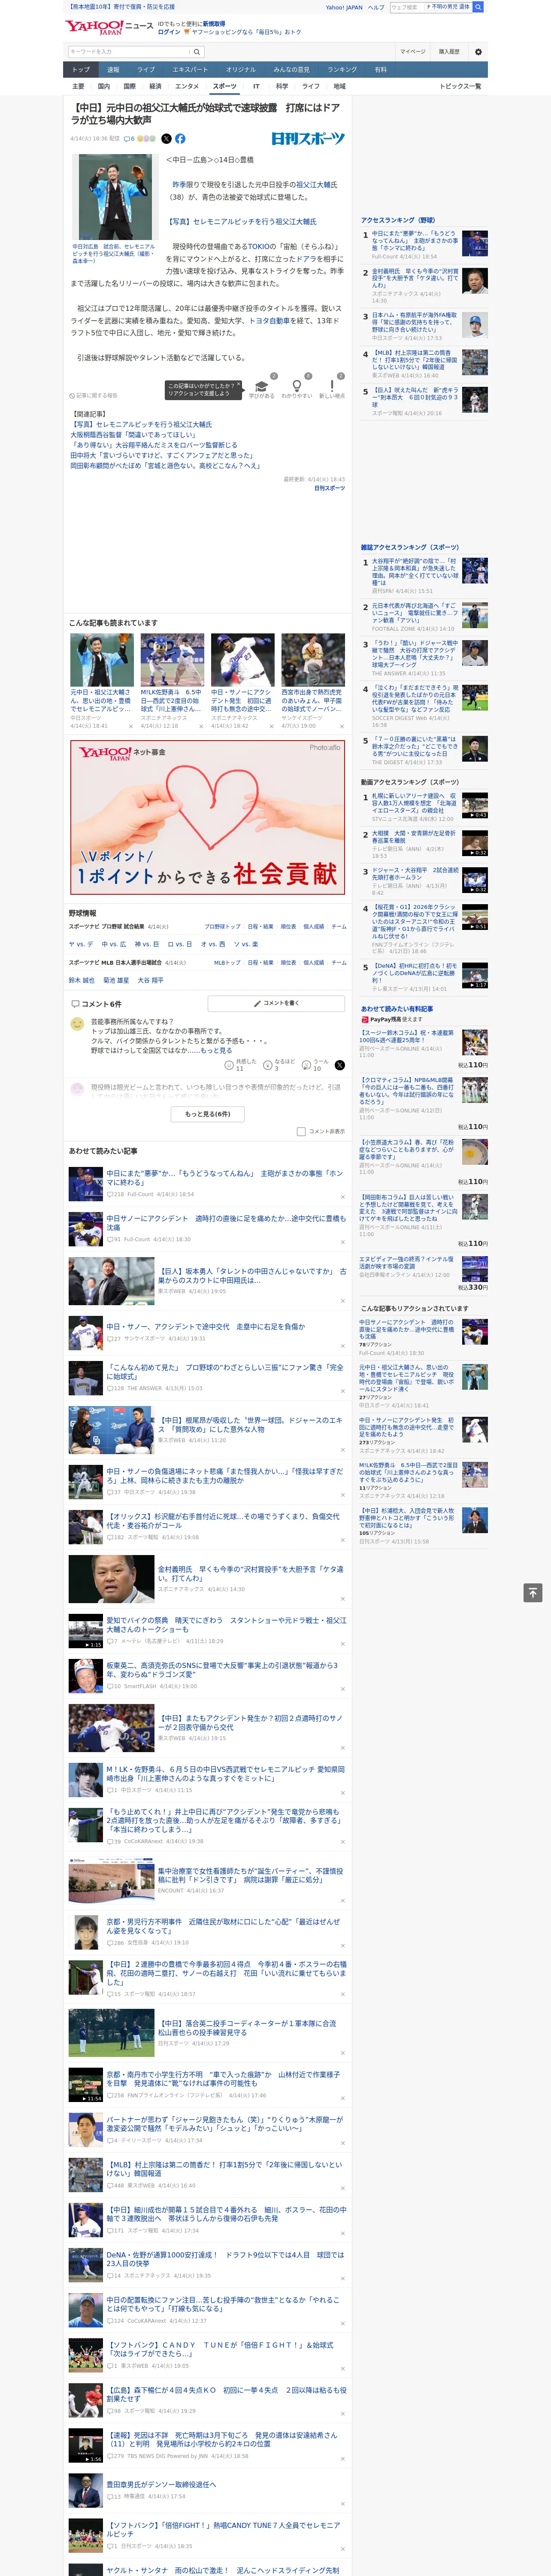Open the 日程・結果 link for プロ野球
Screen dimensions: 551x2576
point(261,926)
